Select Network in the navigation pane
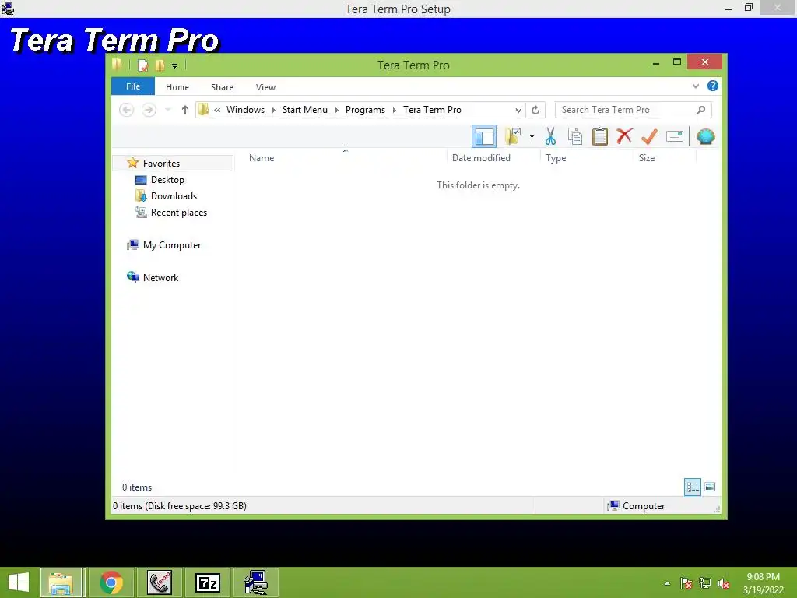Screen dimensions: 797x598 [160, 278]
